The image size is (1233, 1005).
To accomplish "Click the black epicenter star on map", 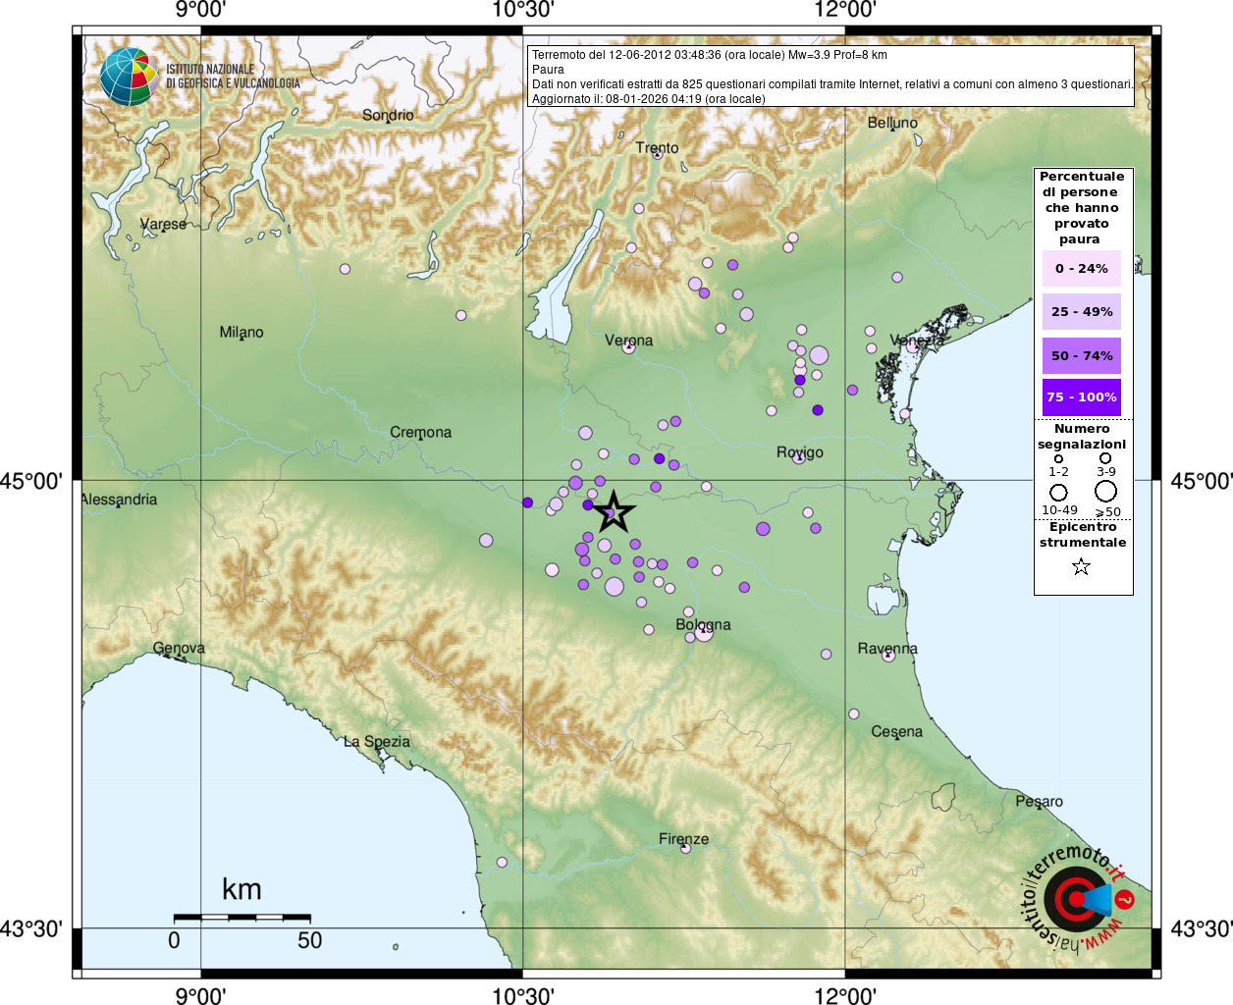I will (x=613, y=511).
